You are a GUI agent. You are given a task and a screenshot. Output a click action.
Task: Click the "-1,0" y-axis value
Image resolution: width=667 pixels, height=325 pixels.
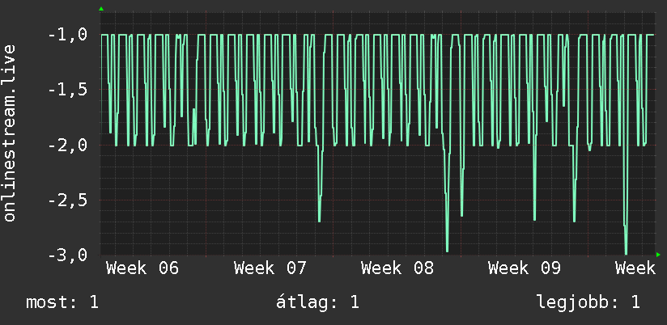[68, 35]
